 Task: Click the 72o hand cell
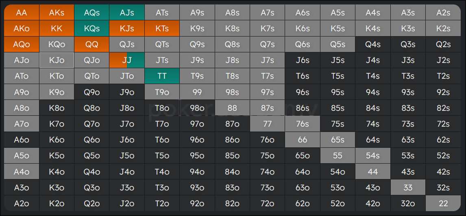[x=267, y=203]
